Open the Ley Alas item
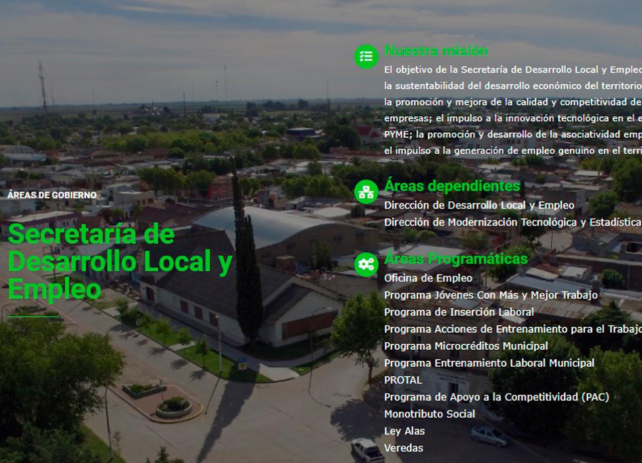Viewport: 642px width, 463px height. [404, 431]
